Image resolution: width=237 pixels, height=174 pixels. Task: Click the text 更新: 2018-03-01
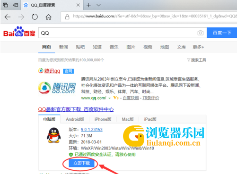pyautogui.click(x=85, y=142)
